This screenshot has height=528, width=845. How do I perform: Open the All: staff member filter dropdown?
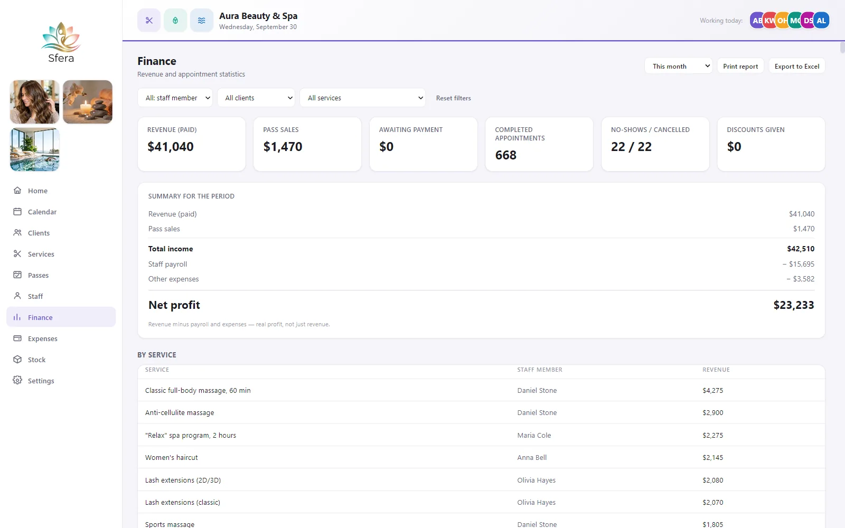click(x=175, y=98)
